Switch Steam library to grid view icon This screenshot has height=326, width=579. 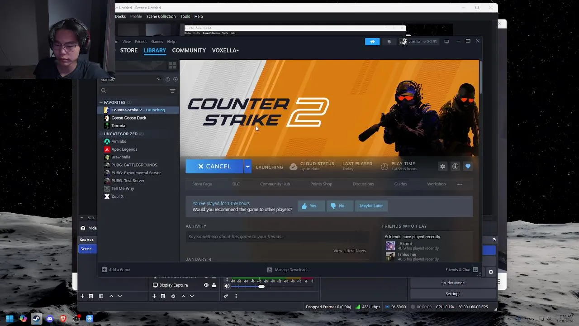[x=172, y=66]
